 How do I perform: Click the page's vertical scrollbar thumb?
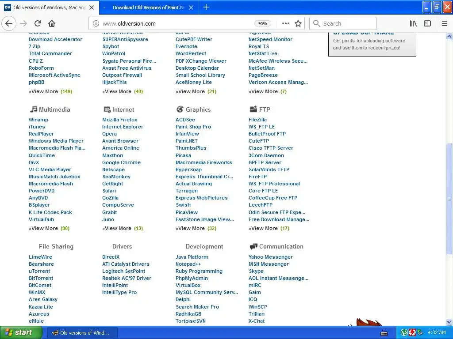click(449, 199)
